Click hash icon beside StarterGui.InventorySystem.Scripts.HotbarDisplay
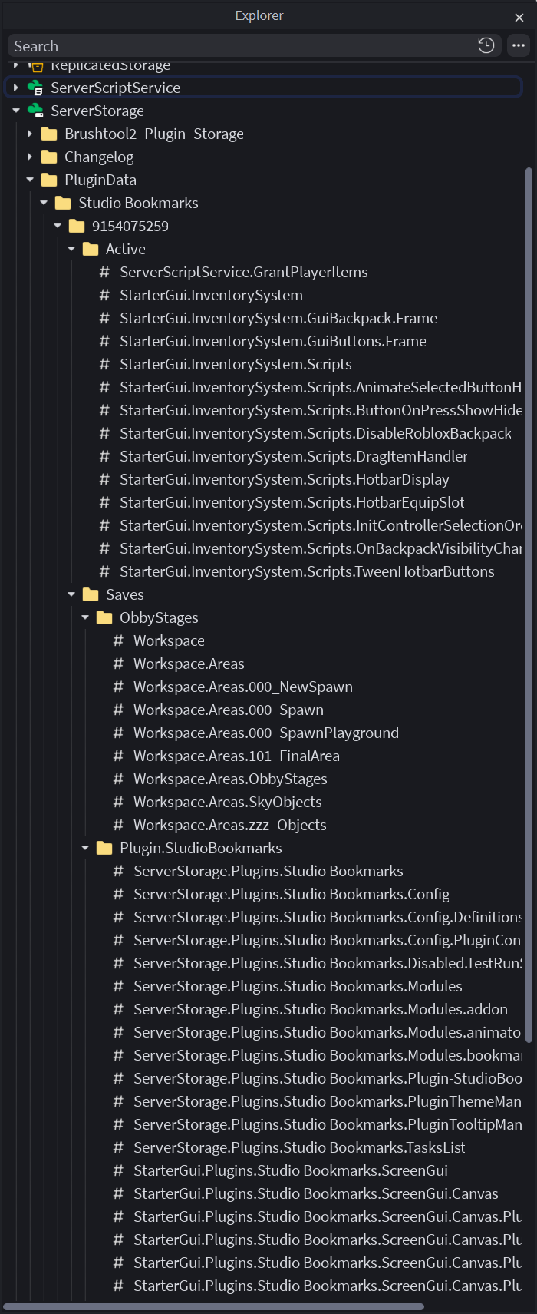Screen dimensions: 537x1314 pos(104,479)
